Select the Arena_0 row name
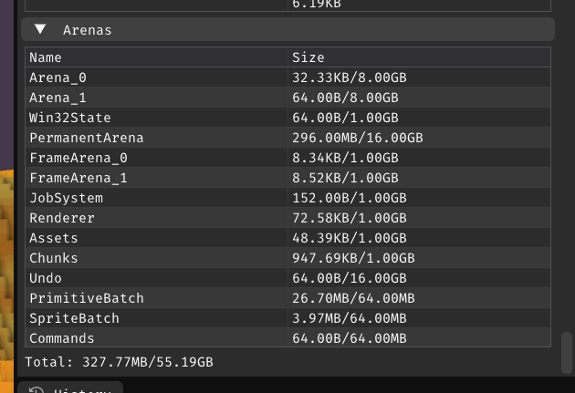The image size is (575, 393). coord(57,78)
